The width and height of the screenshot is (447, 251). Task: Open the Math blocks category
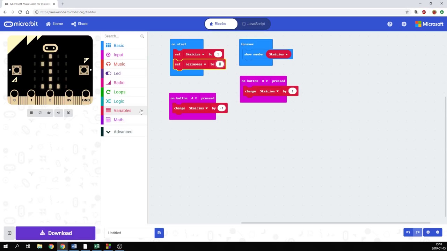(x=124, y=120)
